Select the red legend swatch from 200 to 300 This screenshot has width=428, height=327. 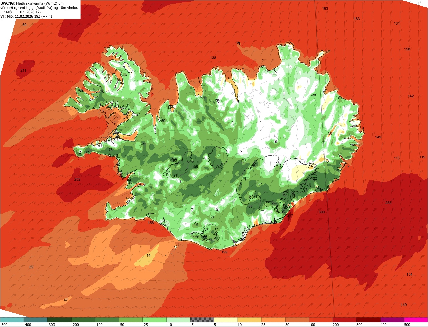[344, 320]
